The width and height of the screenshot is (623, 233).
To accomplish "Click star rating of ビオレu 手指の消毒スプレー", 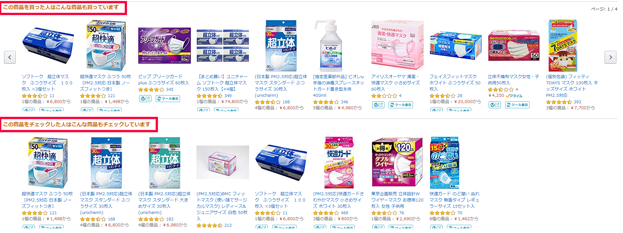I will coord(326,102).
